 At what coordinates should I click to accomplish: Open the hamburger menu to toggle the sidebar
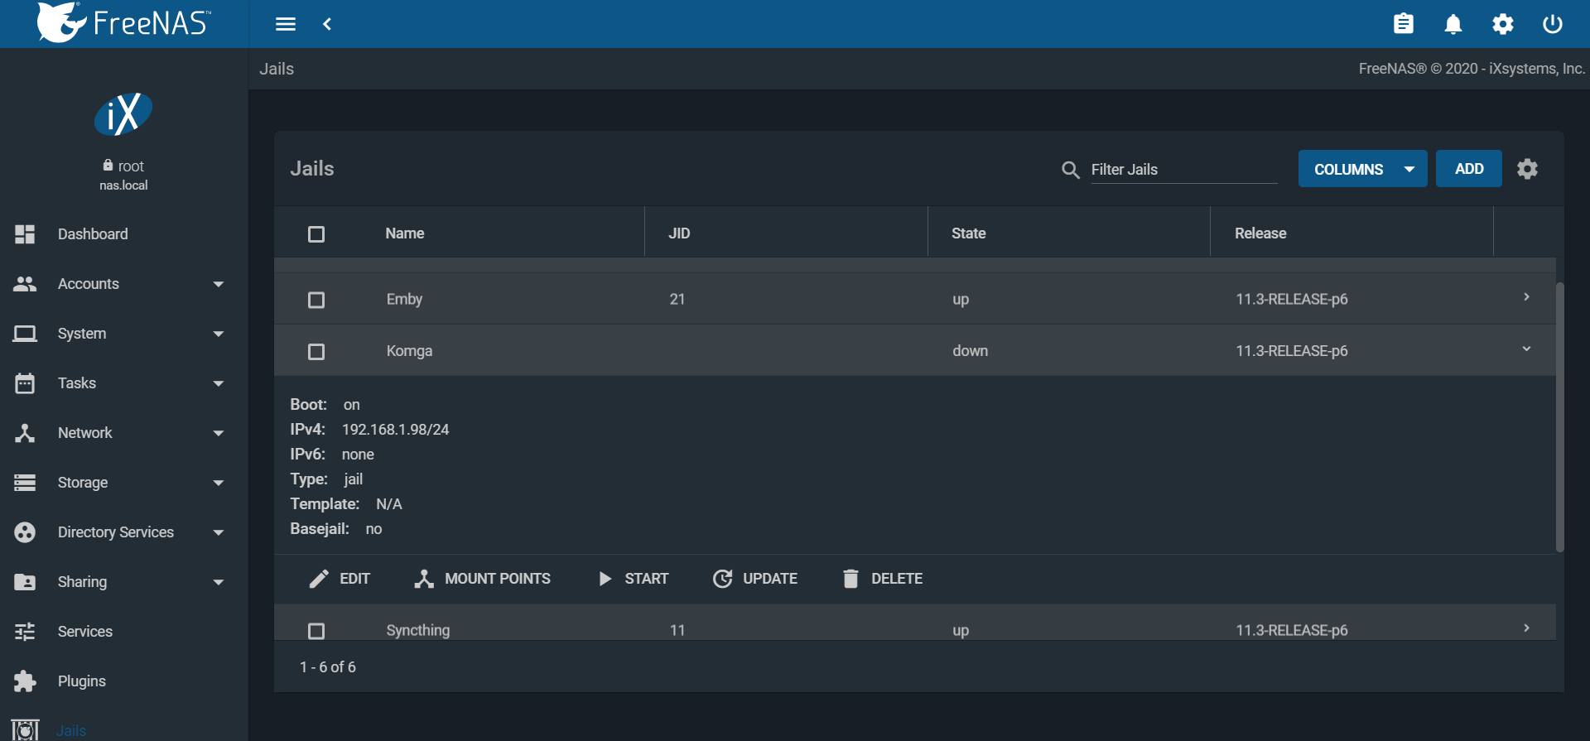(x=286, y=24)
